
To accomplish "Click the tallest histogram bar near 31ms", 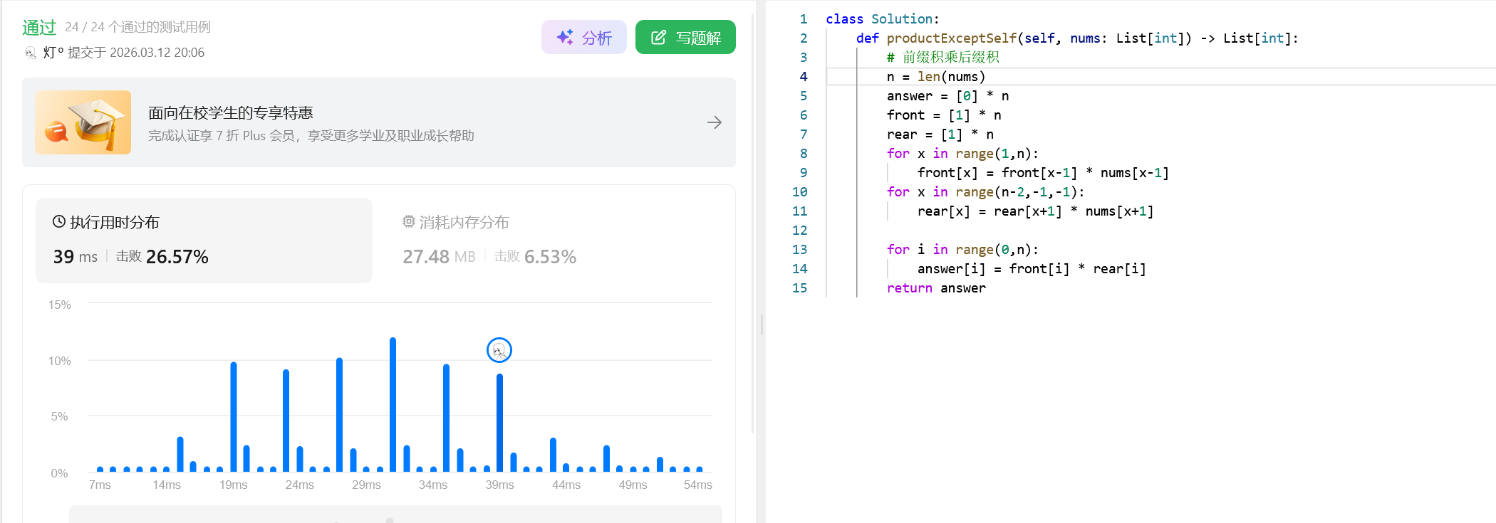I will (393, 404).
